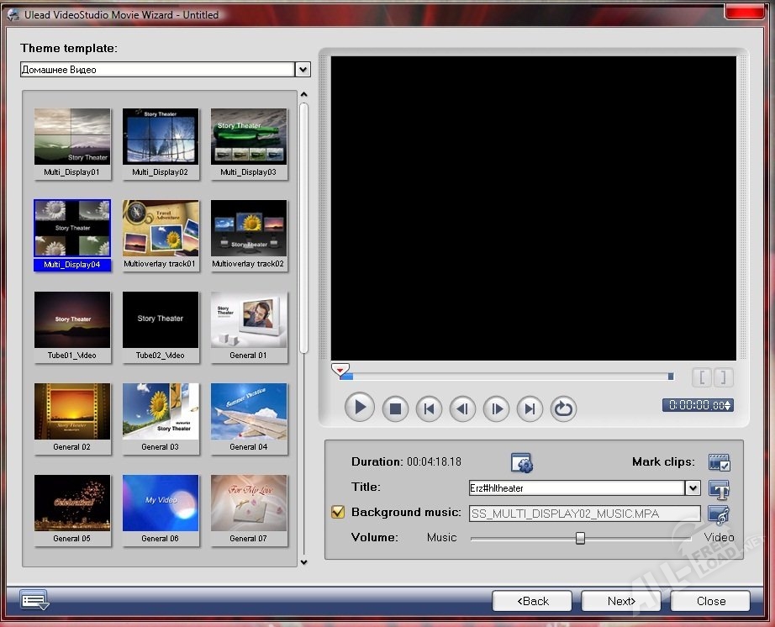Jump to the start of the clip
This screenshot has height=627, width=775.
click(429, 409)
